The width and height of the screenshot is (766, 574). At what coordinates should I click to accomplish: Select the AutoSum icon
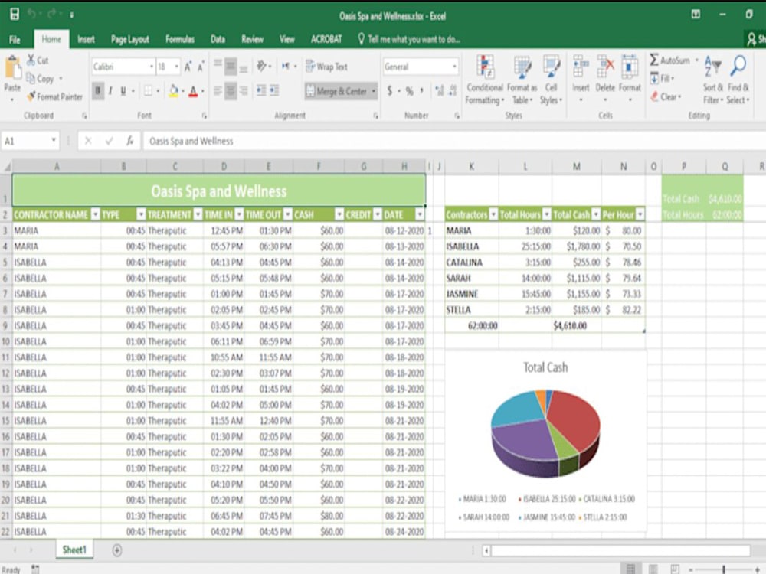pos(653,58)
